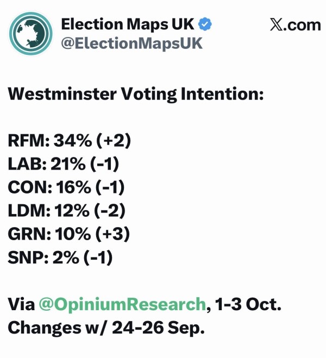326x358 pixels.
Task: Click the word "Via" before the mention
Action: [21, 305]
